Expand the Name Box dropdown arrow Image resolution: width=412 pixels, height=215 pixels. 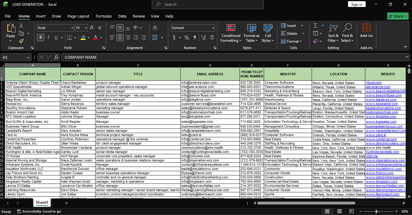click(28, 57)
